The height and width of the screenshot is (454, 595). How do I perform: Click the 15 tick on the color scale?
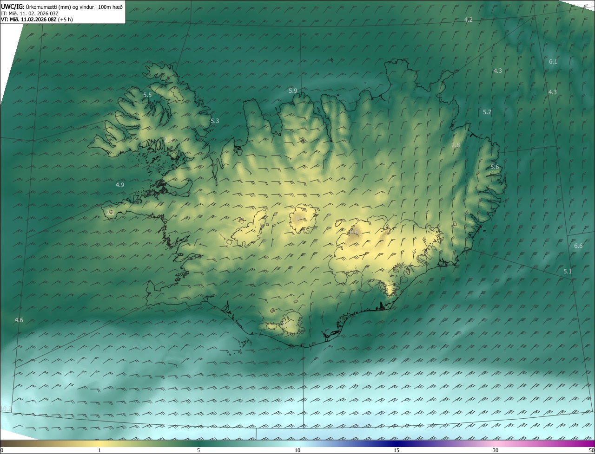(x=397, y=450)
